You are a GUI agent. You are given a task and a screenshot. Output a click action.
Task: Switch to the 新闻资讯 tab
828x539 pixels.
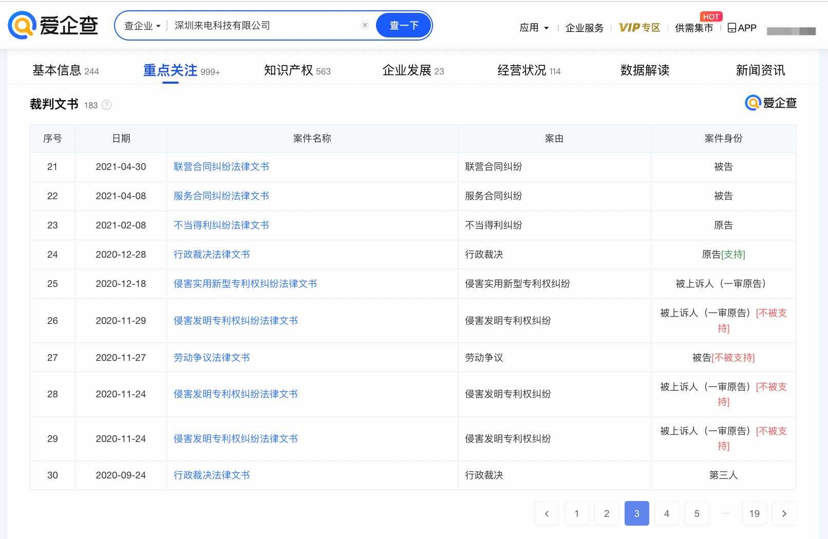click(760, 70)
